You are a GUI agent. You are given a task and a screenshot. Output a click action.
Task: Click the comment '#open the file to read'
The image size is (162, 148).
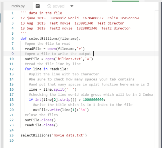pyautogui.click(x=47, y=44)
